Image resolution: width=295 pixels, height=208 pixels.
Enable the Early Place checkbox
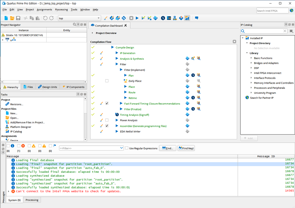[107, 81]
